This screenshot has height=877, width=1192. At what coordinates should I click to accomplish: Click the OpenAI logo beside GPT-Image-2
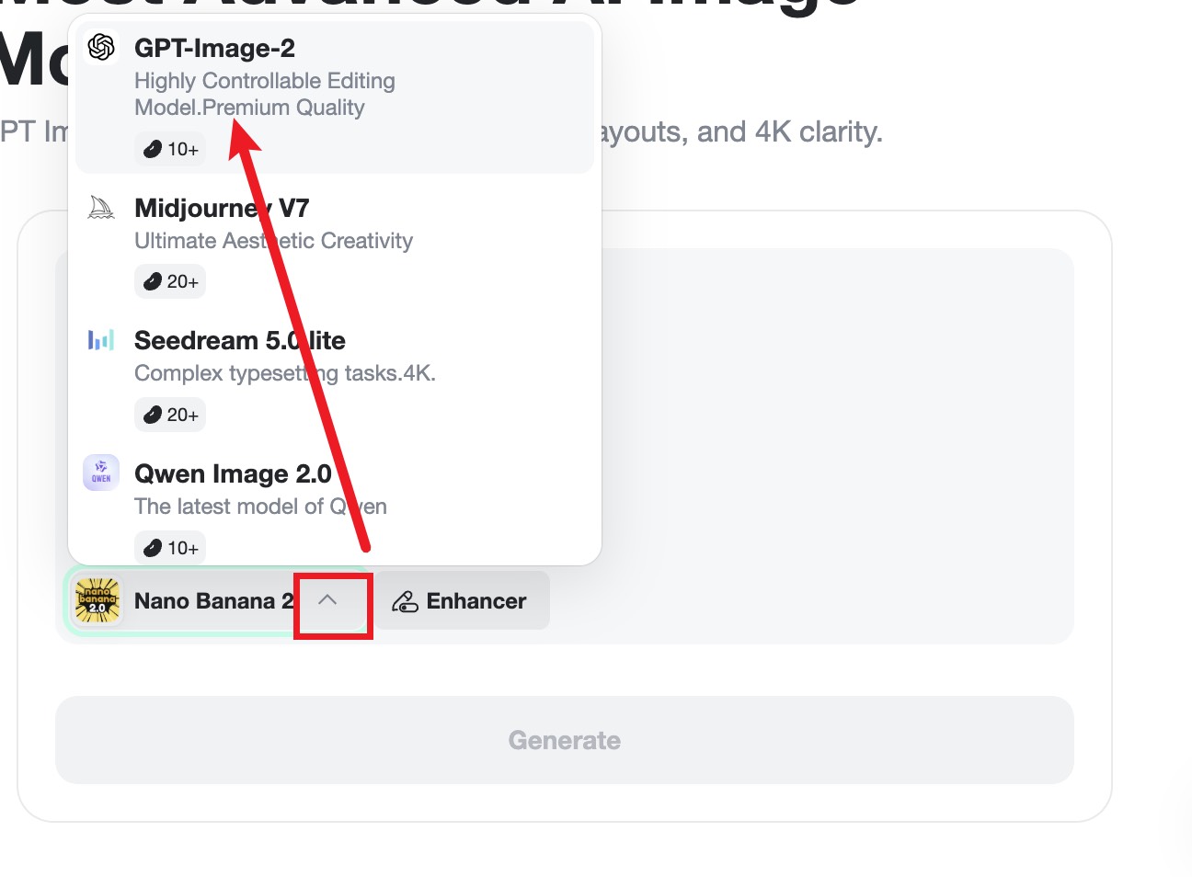coord(101,47)
